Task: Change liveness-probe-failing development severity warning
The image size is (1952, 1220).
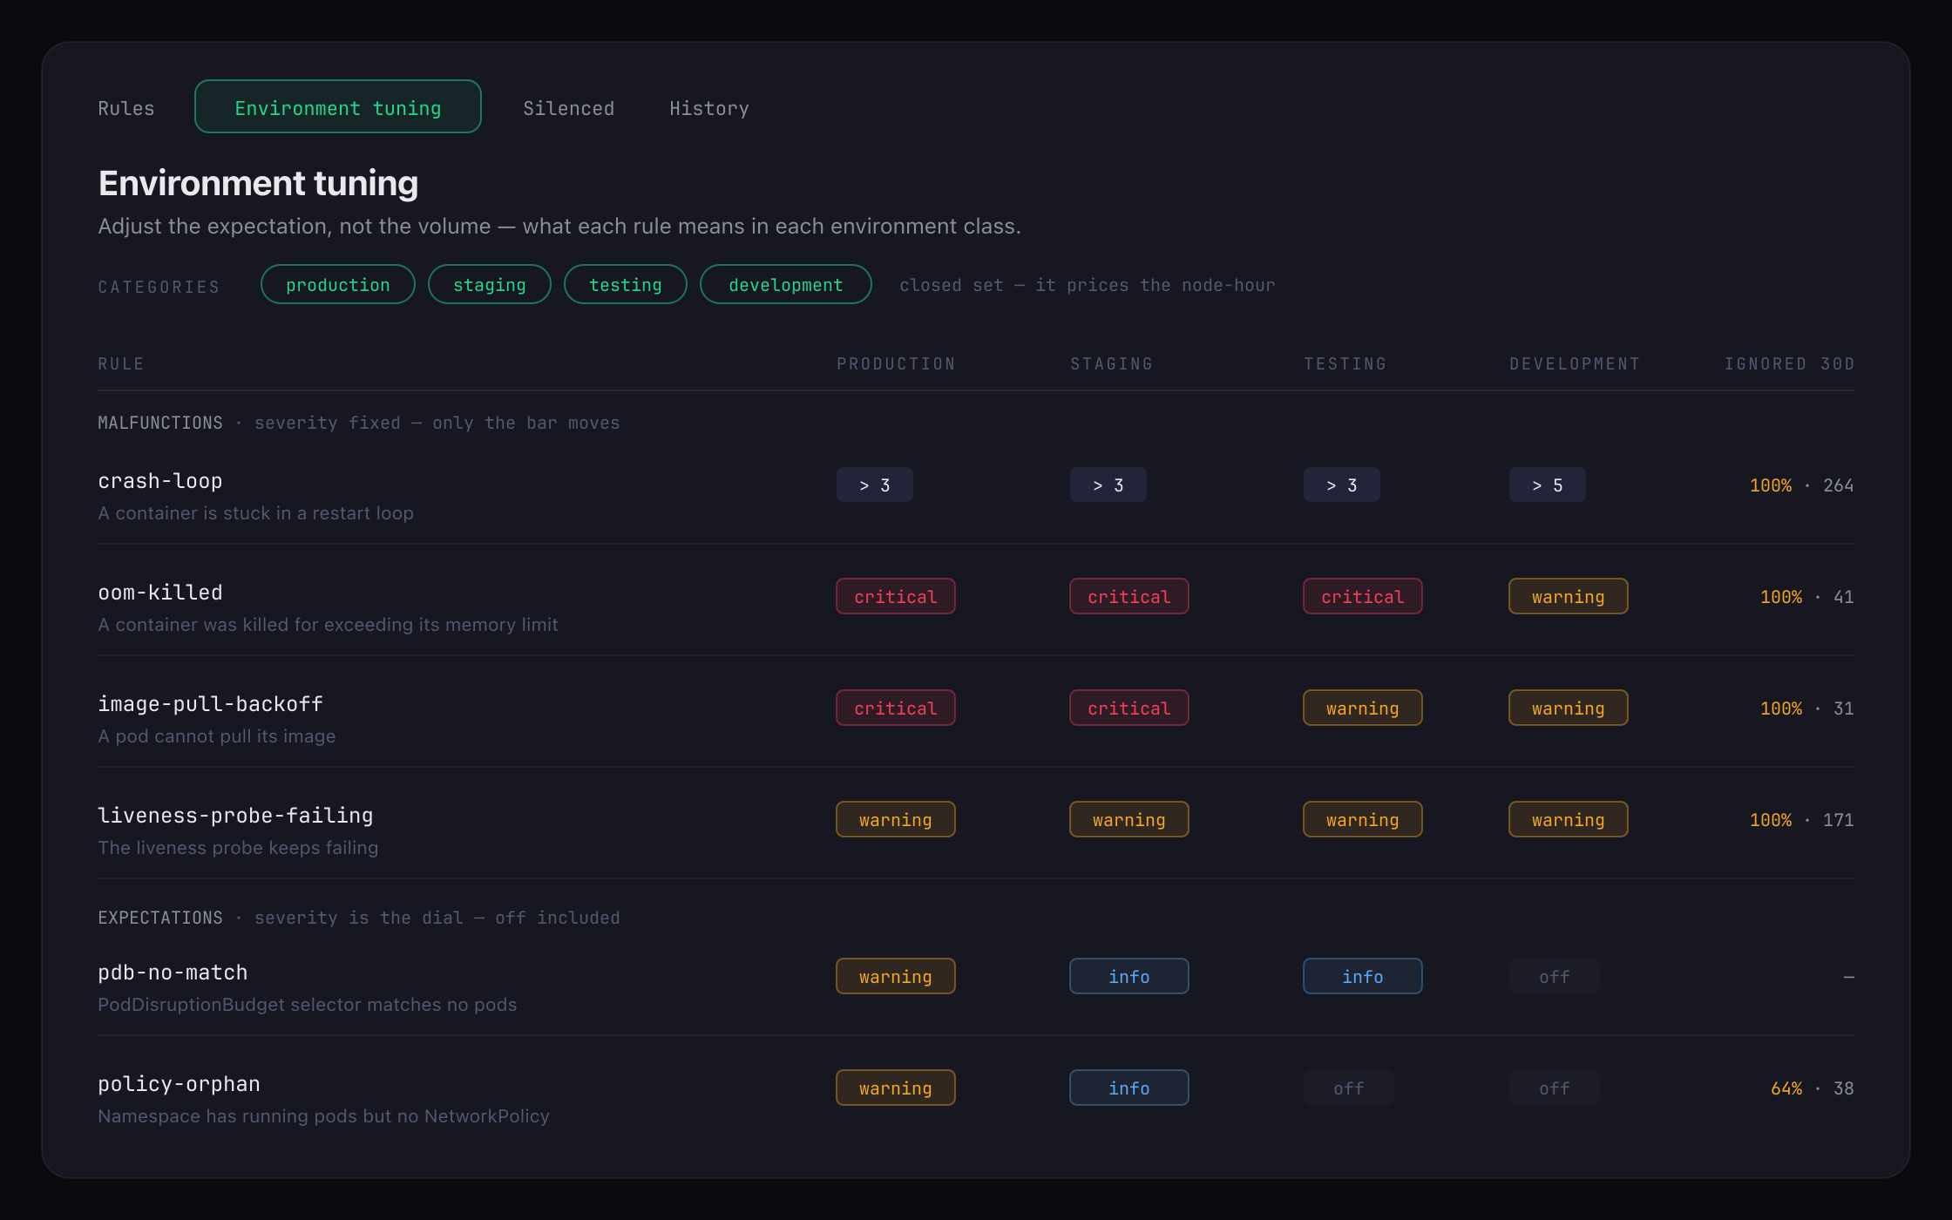Action: click(x=1569, y=820)
